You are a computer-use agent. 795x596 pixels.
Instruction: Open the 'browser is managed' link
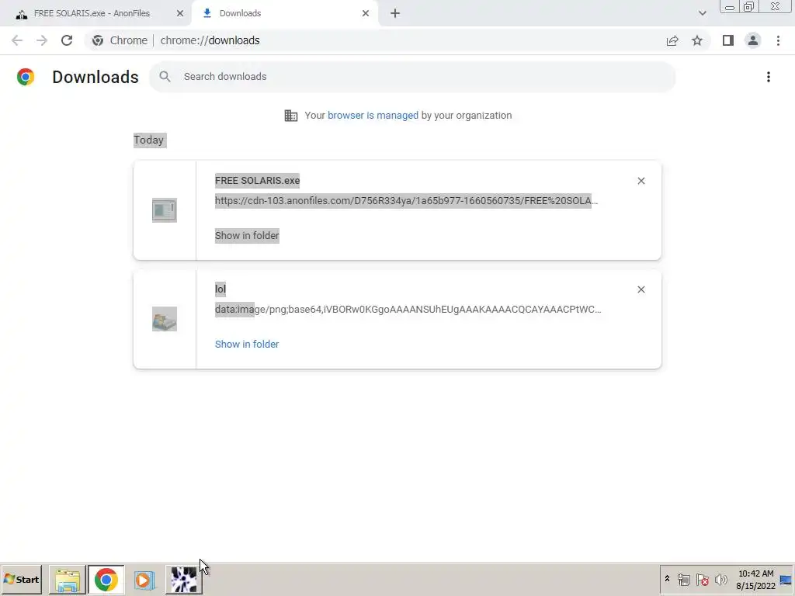point(373,116)
